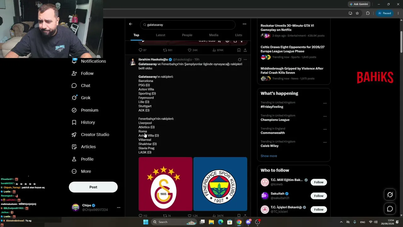This screenshot has width=403, height=227.
Task: Open the Rockstar GTA VI Netflix news story
Action: click(293, 30)
